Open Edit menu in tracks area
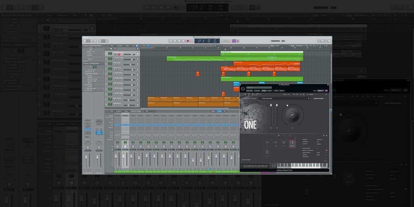414x207 pixels. click(112, 45)
